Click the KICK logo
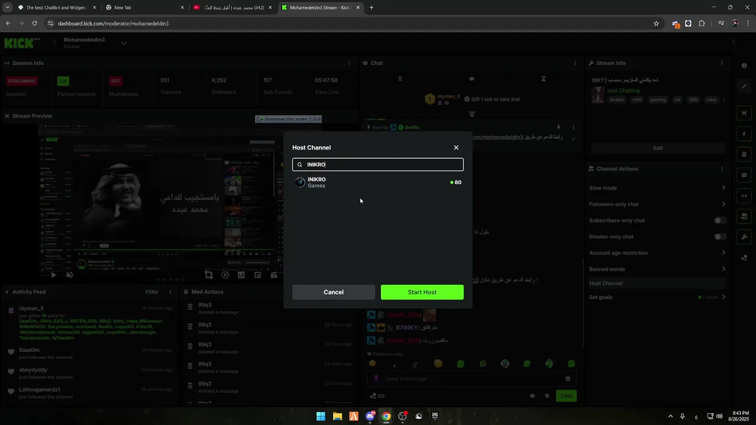Screen dimensions: 756x425 click(x=19, y=43)
